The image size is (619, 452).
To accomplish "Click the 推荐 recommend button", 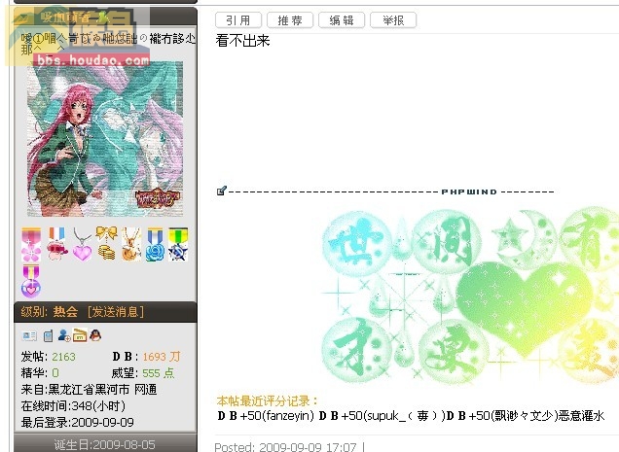I will pos(290,20).
